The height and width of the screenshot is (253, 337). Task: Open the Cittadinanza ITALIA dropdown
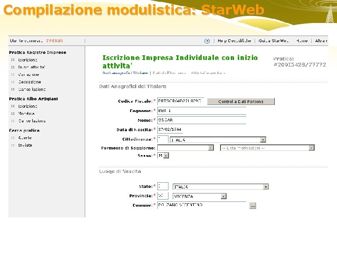point(218,140)
